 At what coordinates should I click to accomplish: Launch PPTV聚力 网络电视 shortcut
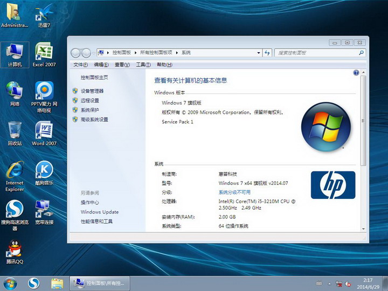pos(44,97)
